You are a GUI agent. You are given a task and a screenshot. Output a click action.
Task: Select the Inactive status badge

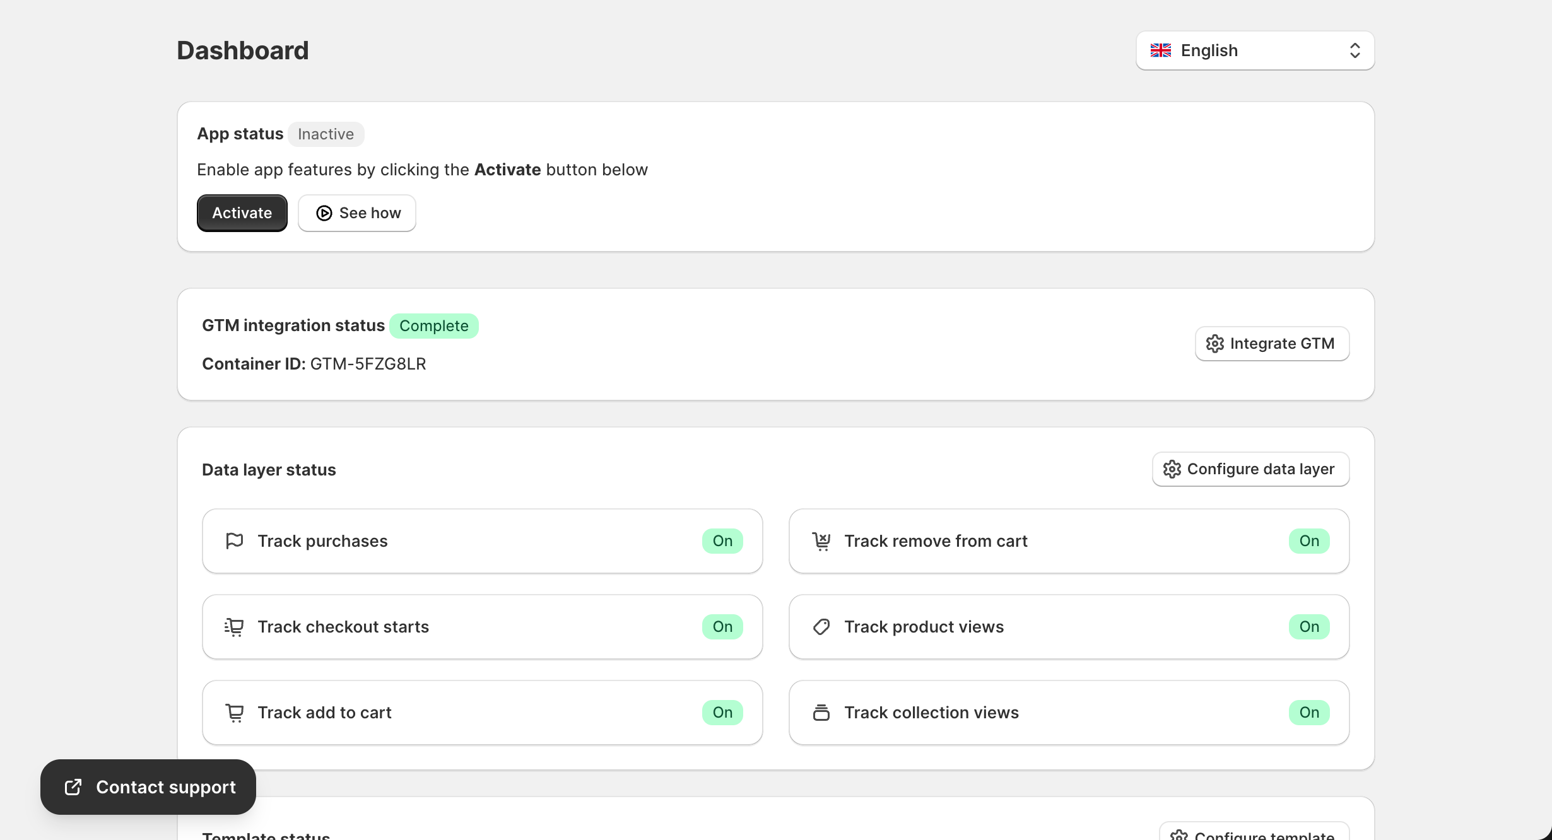coord(326,134)
